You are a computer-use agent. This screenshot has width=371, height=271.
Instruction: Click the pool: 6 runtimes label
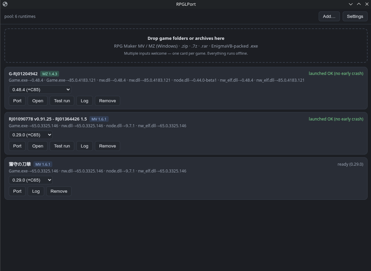pos(20,16)
